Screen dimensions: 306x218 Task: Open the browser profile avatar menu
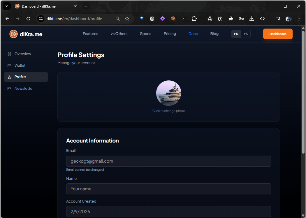pos(288,18)
